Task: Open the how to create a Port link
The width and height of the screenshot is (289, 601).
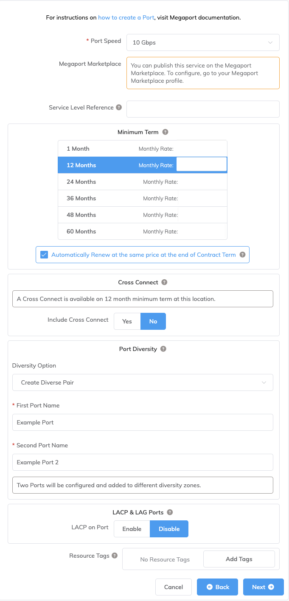Action: pyautogui.click(x=126, y=18)
